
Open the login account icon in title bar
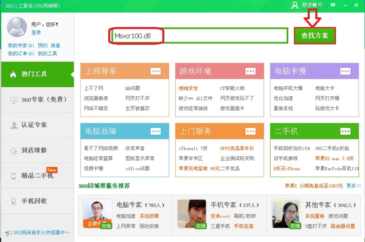tap(295, 5)
